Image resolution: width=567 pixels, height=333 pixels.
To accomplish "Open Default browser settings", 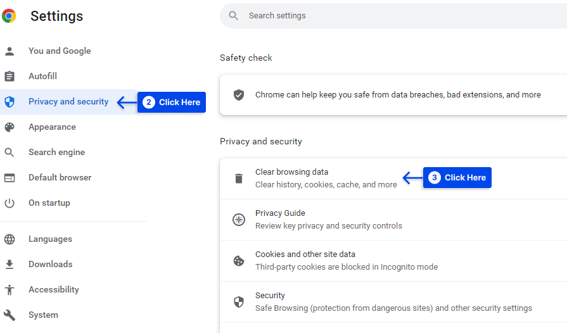I will coord(60,178).
